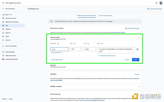Click the account profile avatar
This screenshot has height=102, width=164.
(161, 3)
